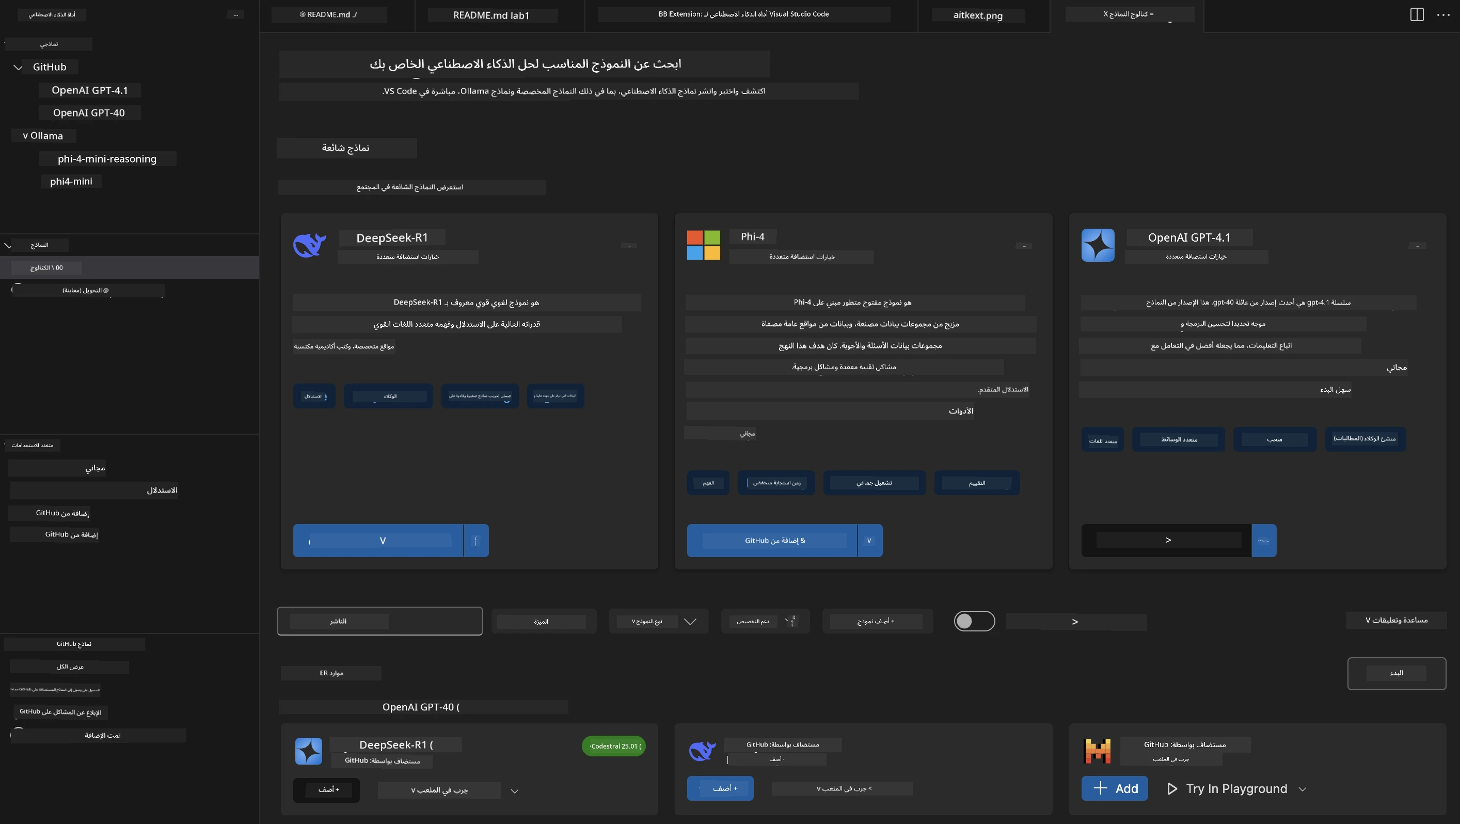
Task: Open the نوع النموذج dropdown filter
Action: tap(659, 621)
